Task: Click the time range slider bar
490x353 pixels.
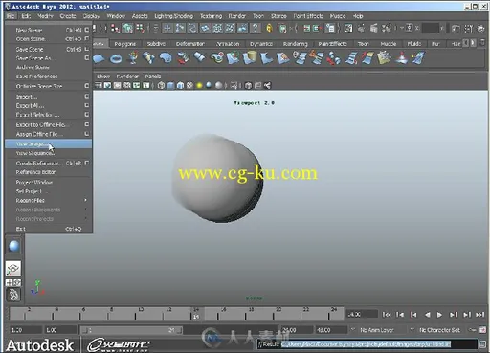Action: [x=131, y=330]
